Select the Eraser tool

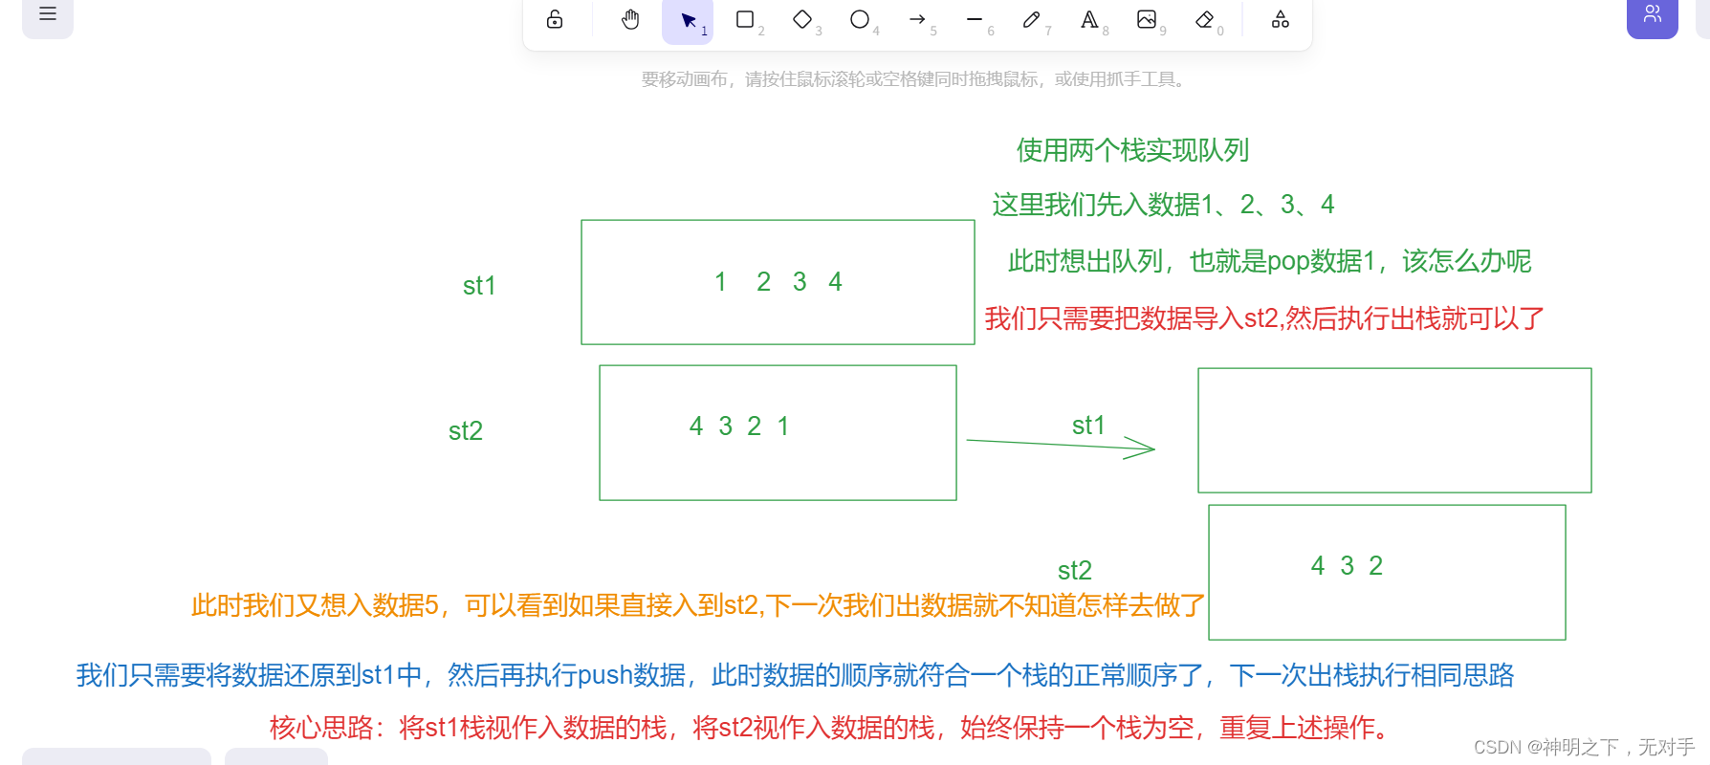point(1204,19)
